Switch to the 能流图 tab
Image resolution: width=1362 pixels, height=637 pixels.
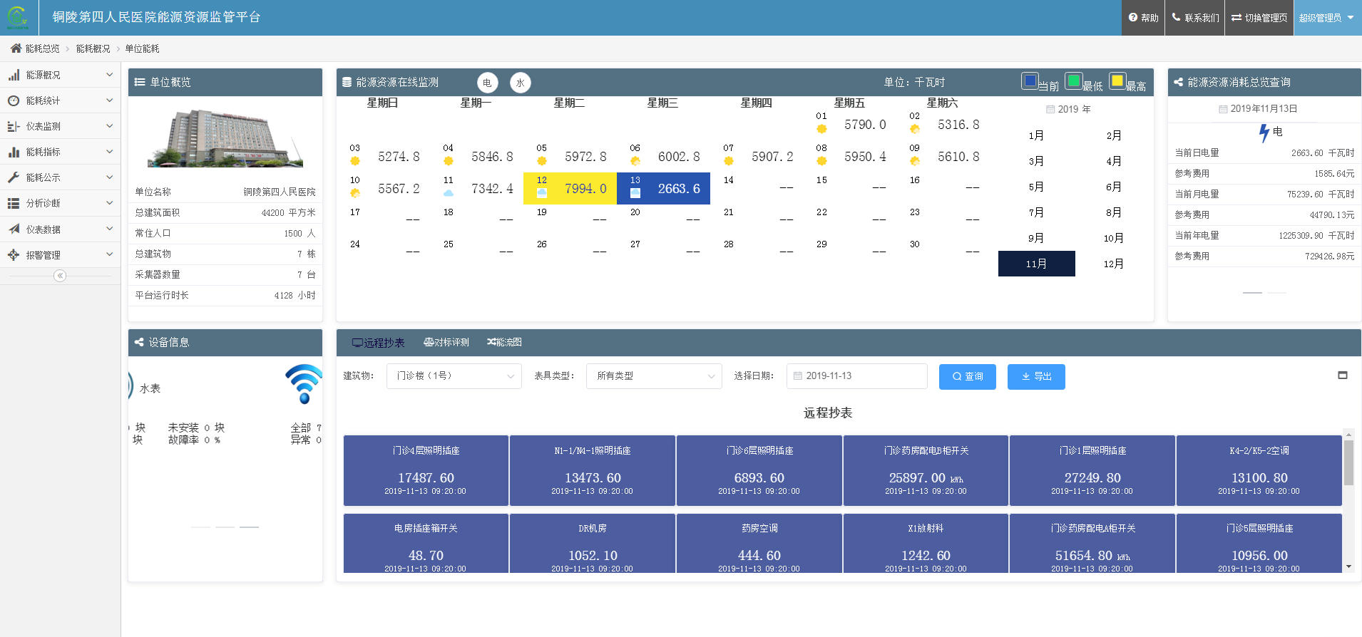click(x=504, y=343)
